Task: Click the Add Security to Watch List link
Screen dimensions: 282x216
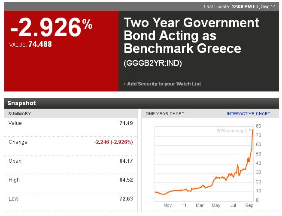Action: tap(162, 84)
